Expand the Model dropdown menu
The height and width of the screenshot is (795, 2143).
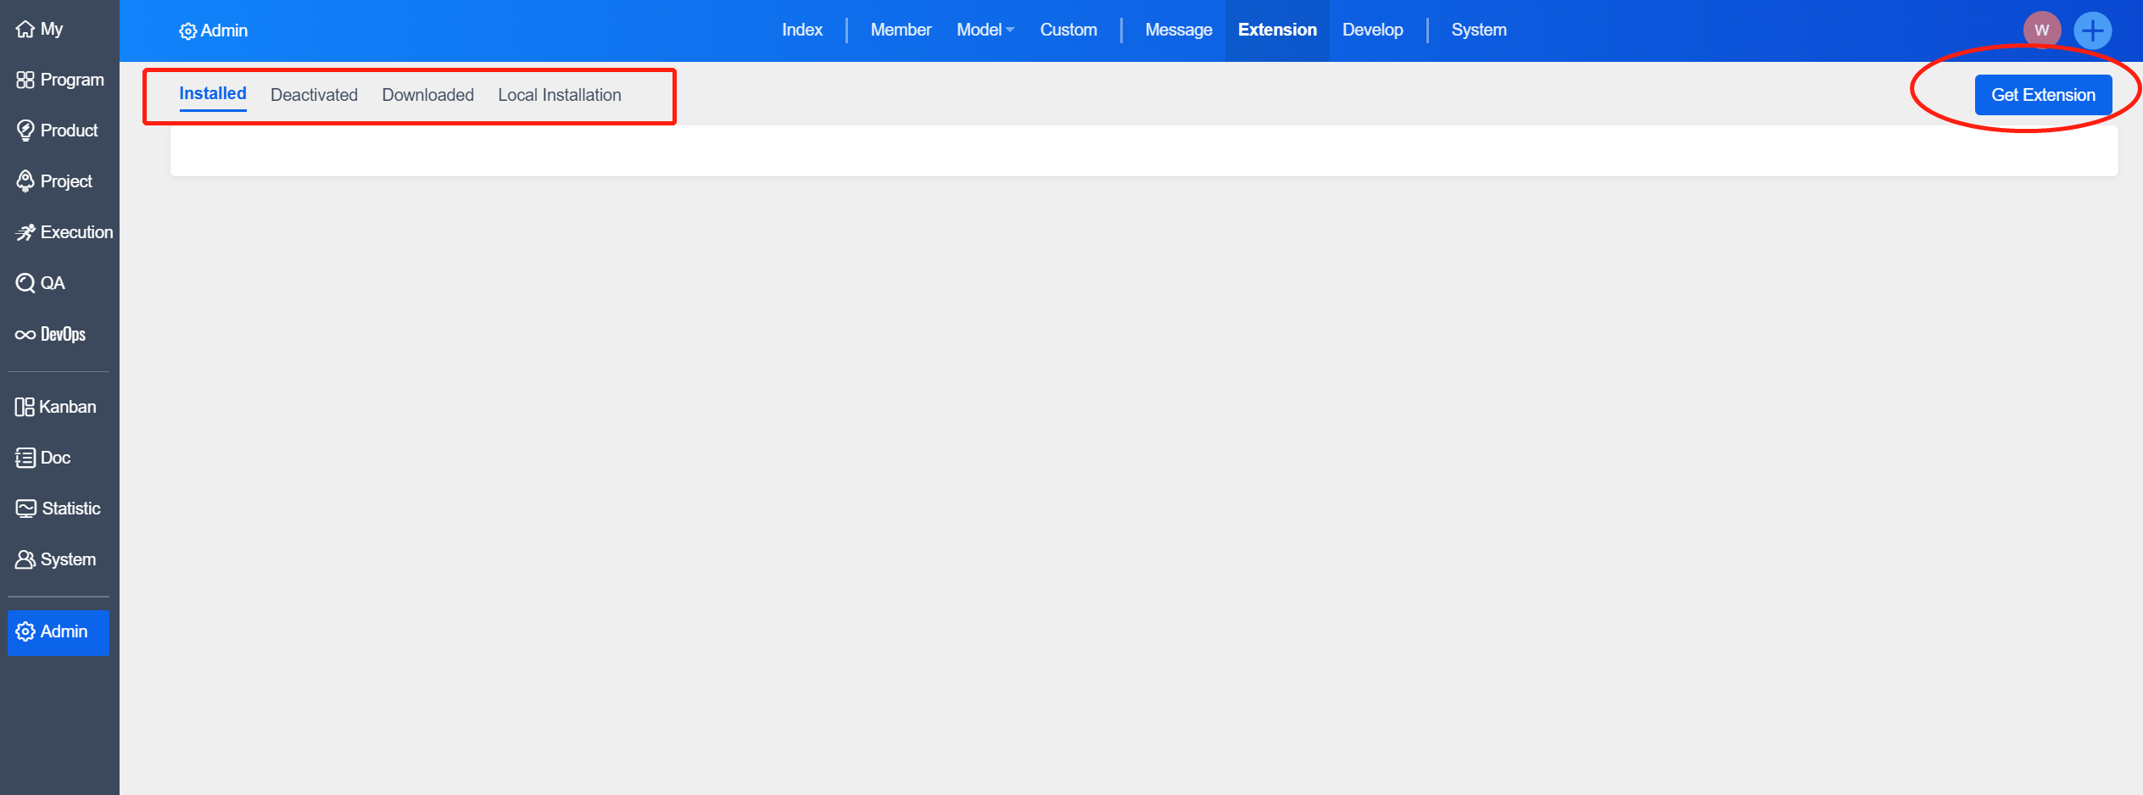tap(985, 31)
